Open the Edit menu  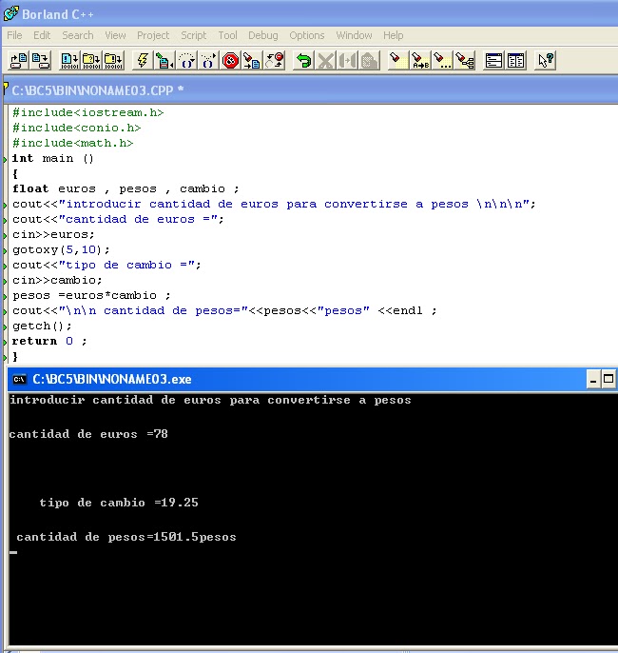point(42,35)
